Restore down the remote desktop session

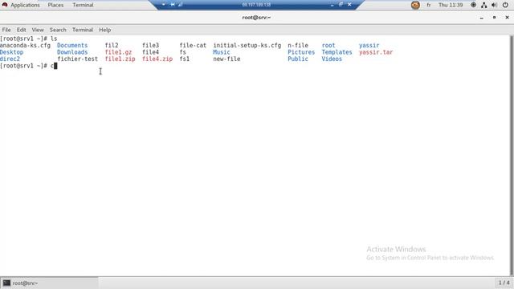point(341,5)
